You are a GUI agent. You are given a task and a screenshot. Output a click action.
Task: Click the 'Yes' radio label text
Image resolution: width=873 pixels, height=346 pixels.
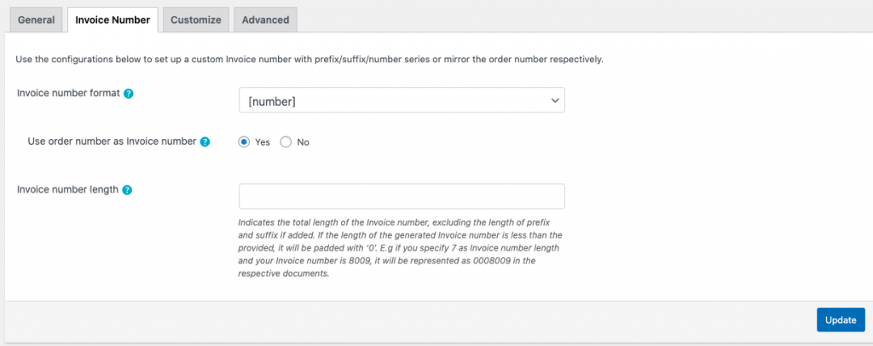(263, 142)
